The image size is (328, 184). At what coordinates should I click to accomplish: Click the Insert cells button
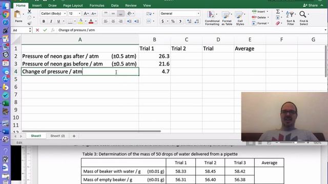click(260, 12)
